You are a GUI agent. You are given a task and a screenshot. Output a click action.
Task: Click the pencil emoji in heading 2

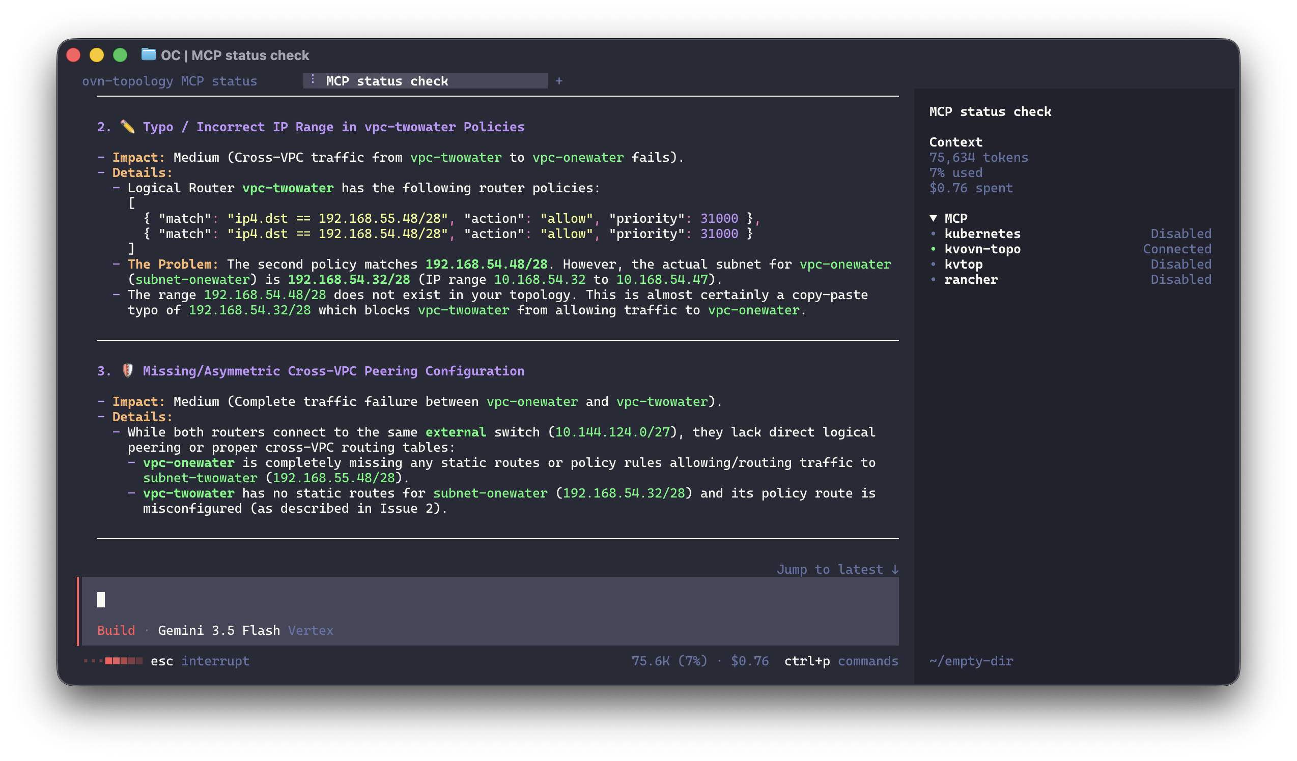click(x=128, y=127)
